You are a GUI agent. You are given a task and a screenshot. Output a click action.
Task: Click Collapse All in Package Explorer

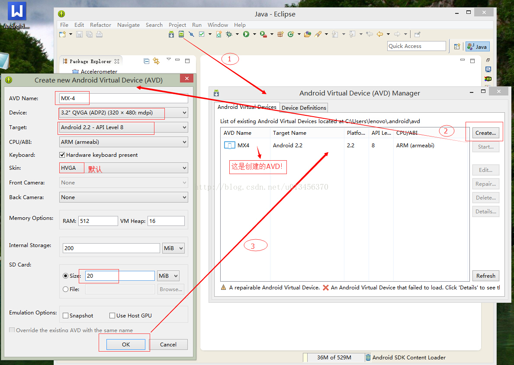[147, 61]
